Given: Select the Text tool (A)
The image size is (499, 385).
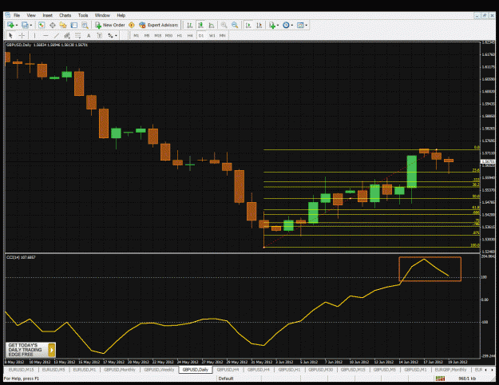Looking at the screenshot, I should click(x=89, y=35).
